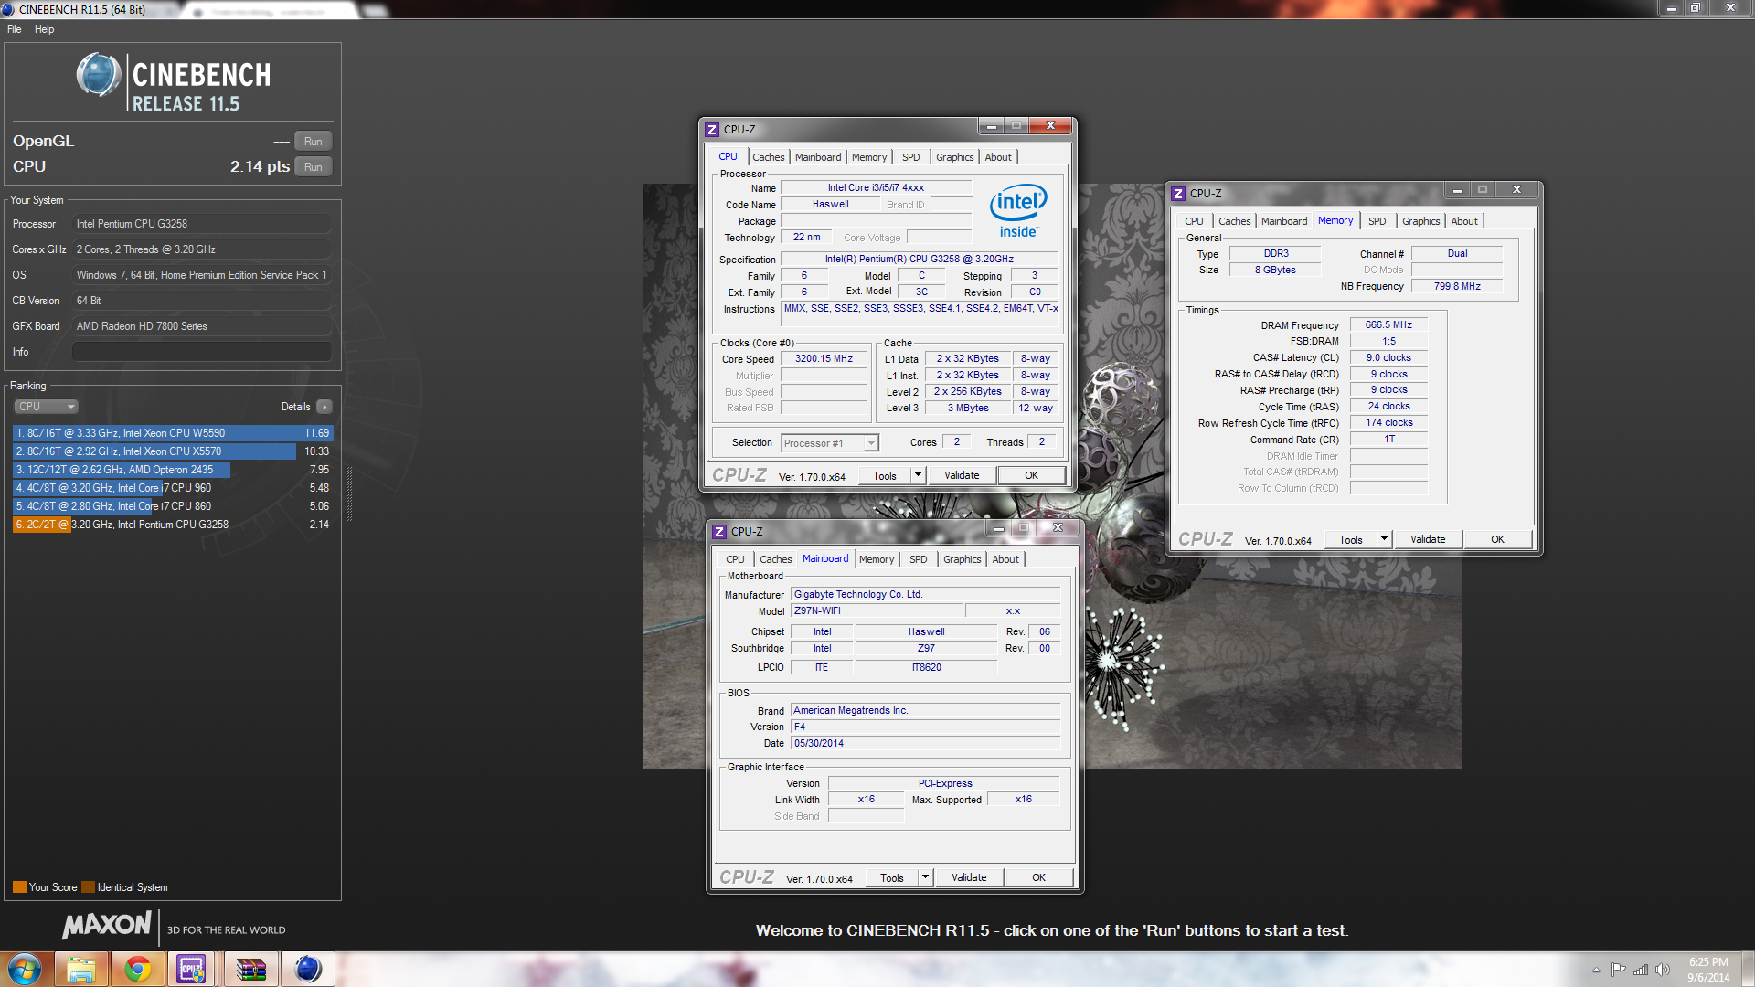This screenshot has width=1755, height=987.
Task: Click the Z97N-WIFI model field
Action: 875,611
